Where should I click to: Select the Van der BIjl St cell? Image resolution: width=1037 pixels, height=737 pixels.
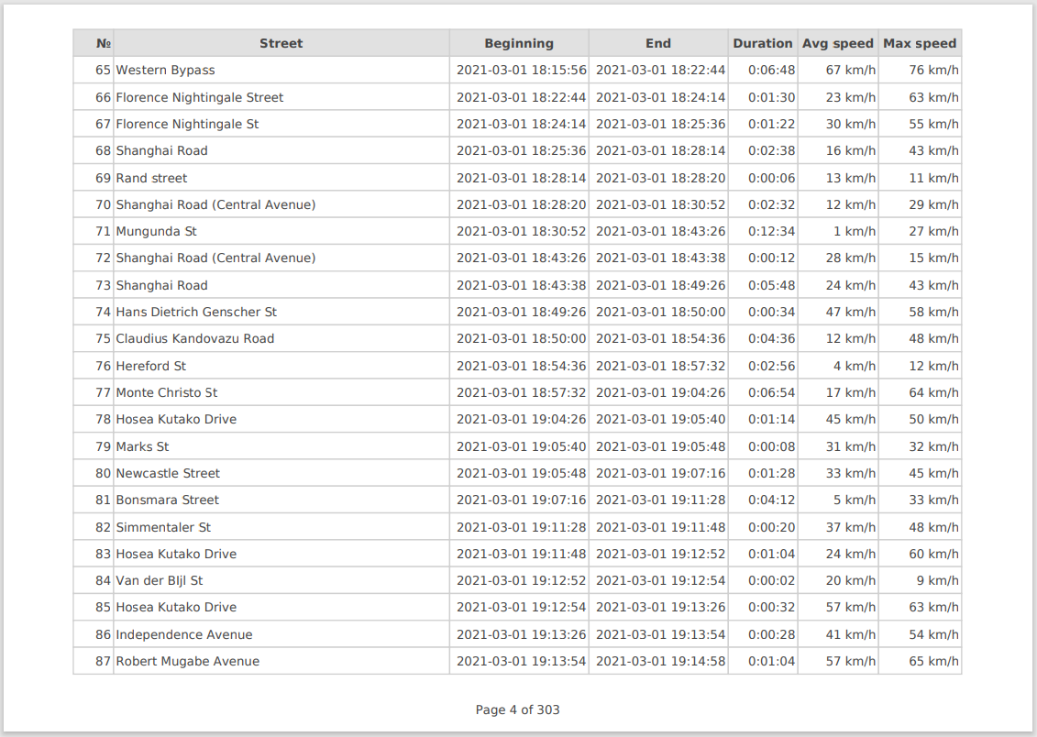pos(160,581)
